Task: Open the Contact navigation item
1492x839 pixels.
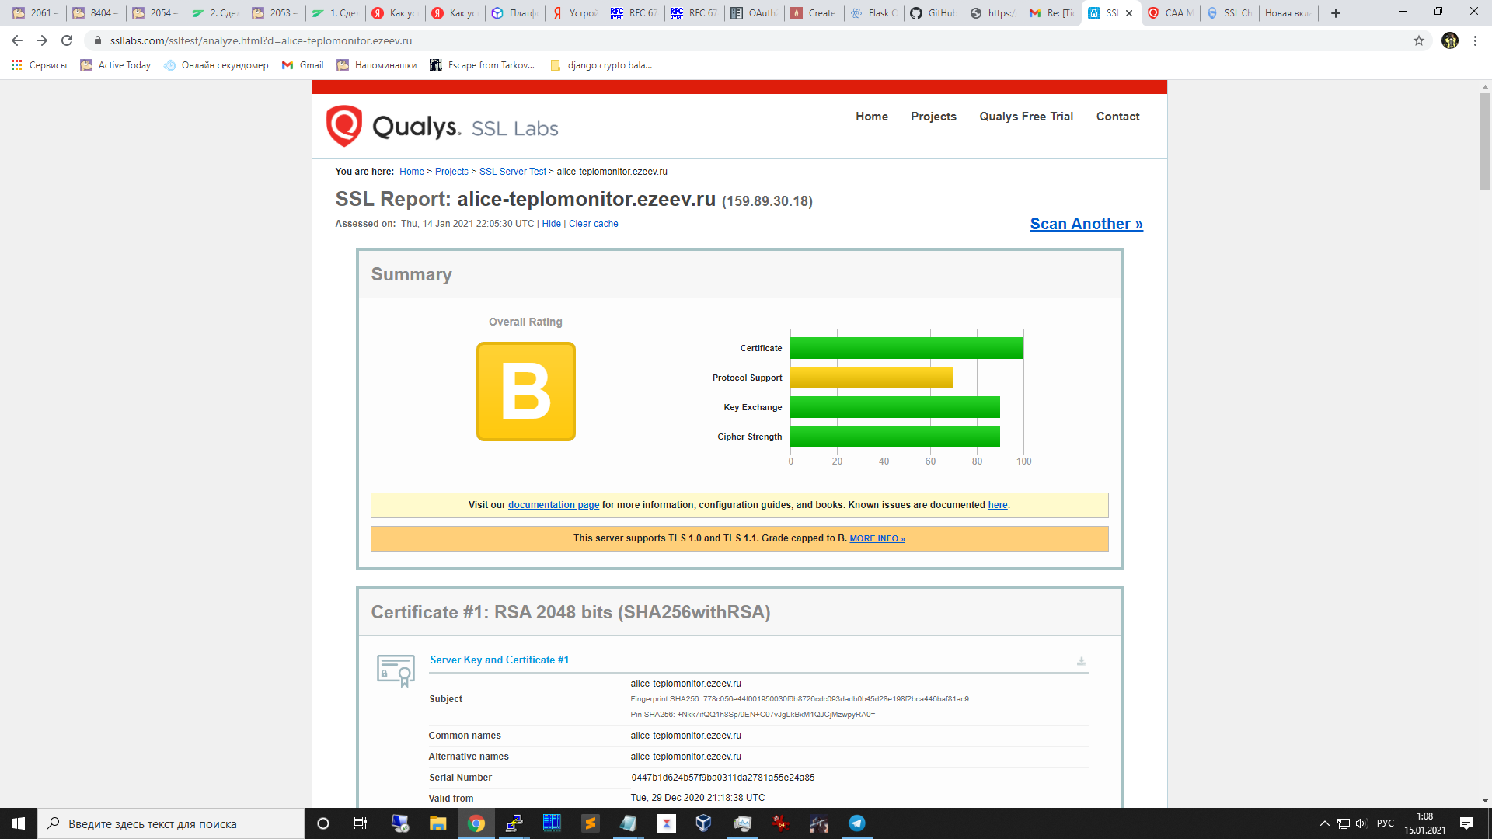Action: pos(1117,117)
